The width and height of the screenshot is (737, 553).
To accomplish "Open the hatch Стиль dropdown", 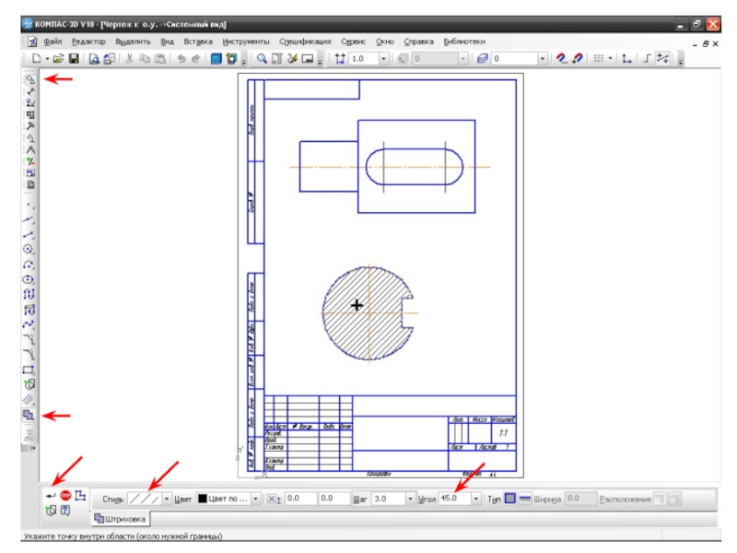I will click(167, 499).
